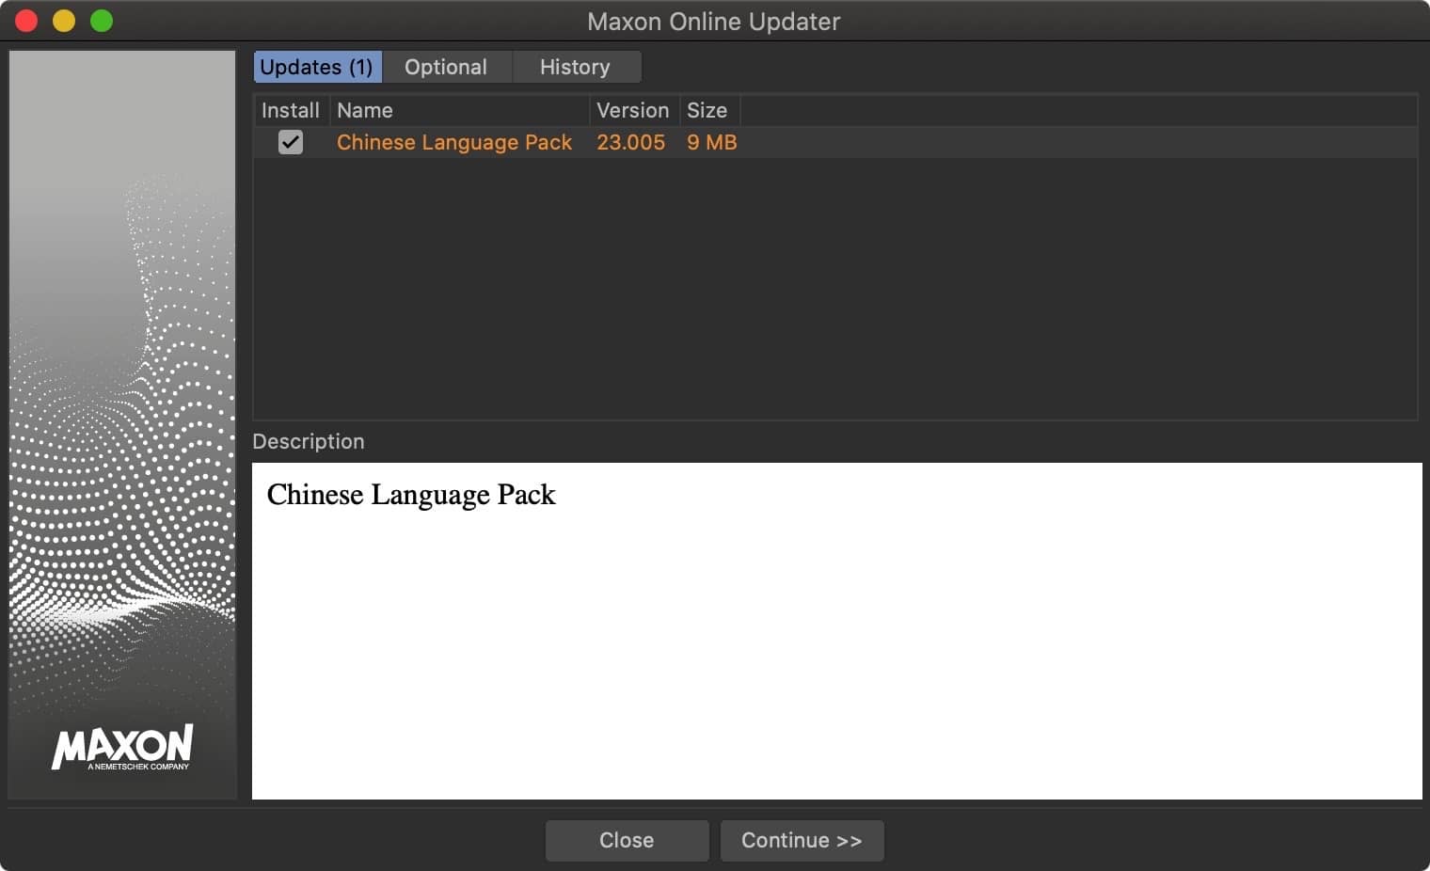Maximize window with green button

(x=102, y=21)
